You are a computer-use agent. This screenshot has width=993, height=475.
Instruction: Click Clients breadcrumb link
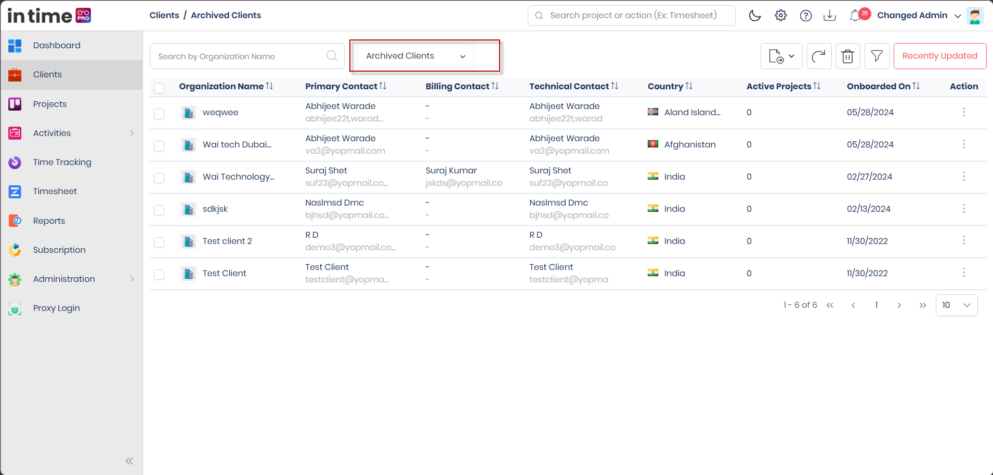point(164,15)
